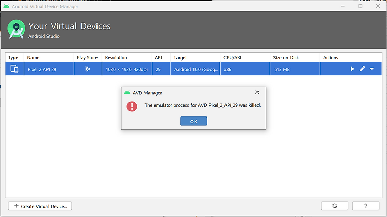The image size is (387, 217).
Task: Select the 'Pixel 2 API 29' name cell
Action: pos(49,69)
